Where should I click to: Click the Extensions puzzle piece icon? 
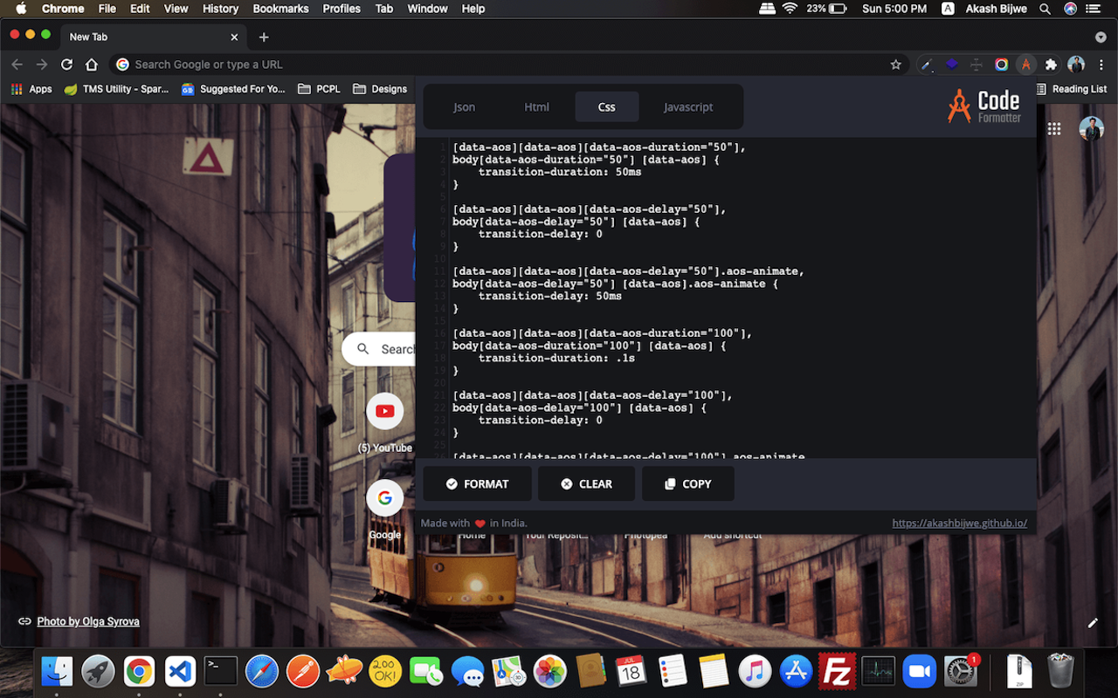[x=1051, y=65]
